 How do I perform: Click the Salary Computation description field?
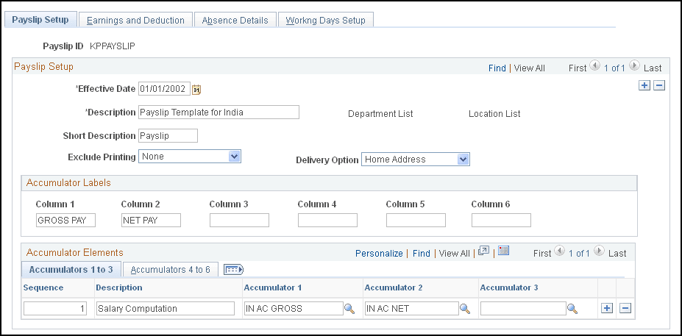tap(166, 309)
